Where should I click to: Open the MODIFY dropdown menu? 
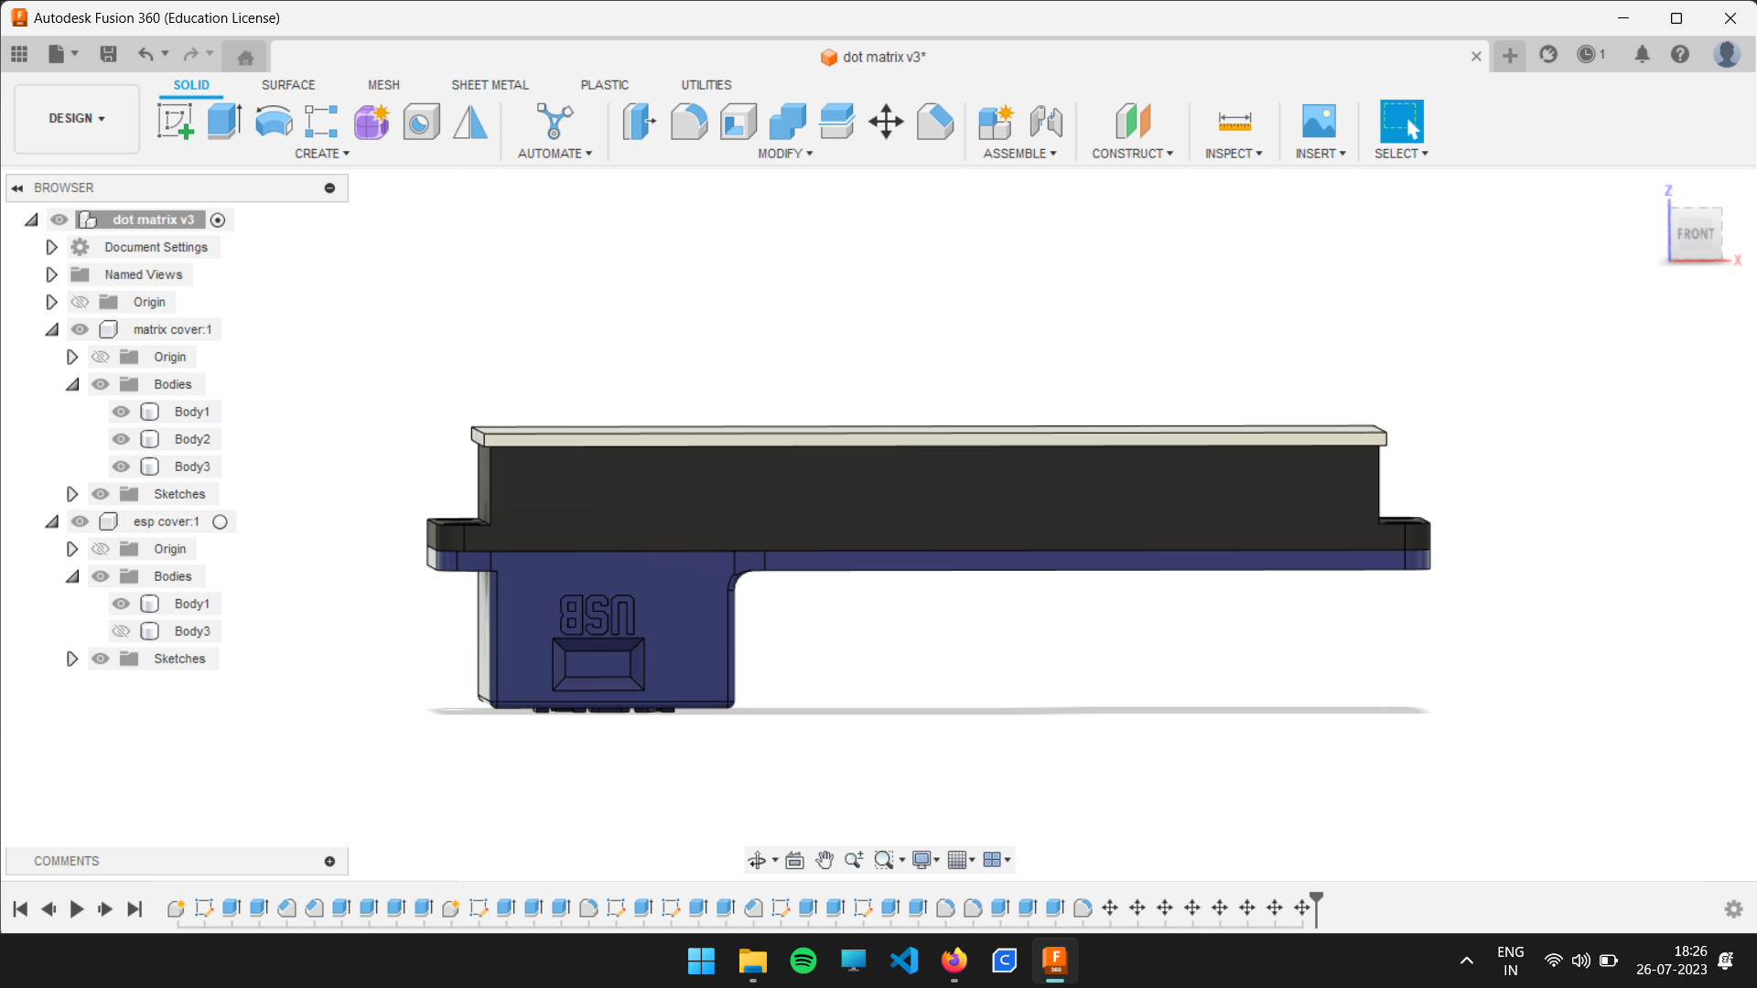[x=784, y=153]
